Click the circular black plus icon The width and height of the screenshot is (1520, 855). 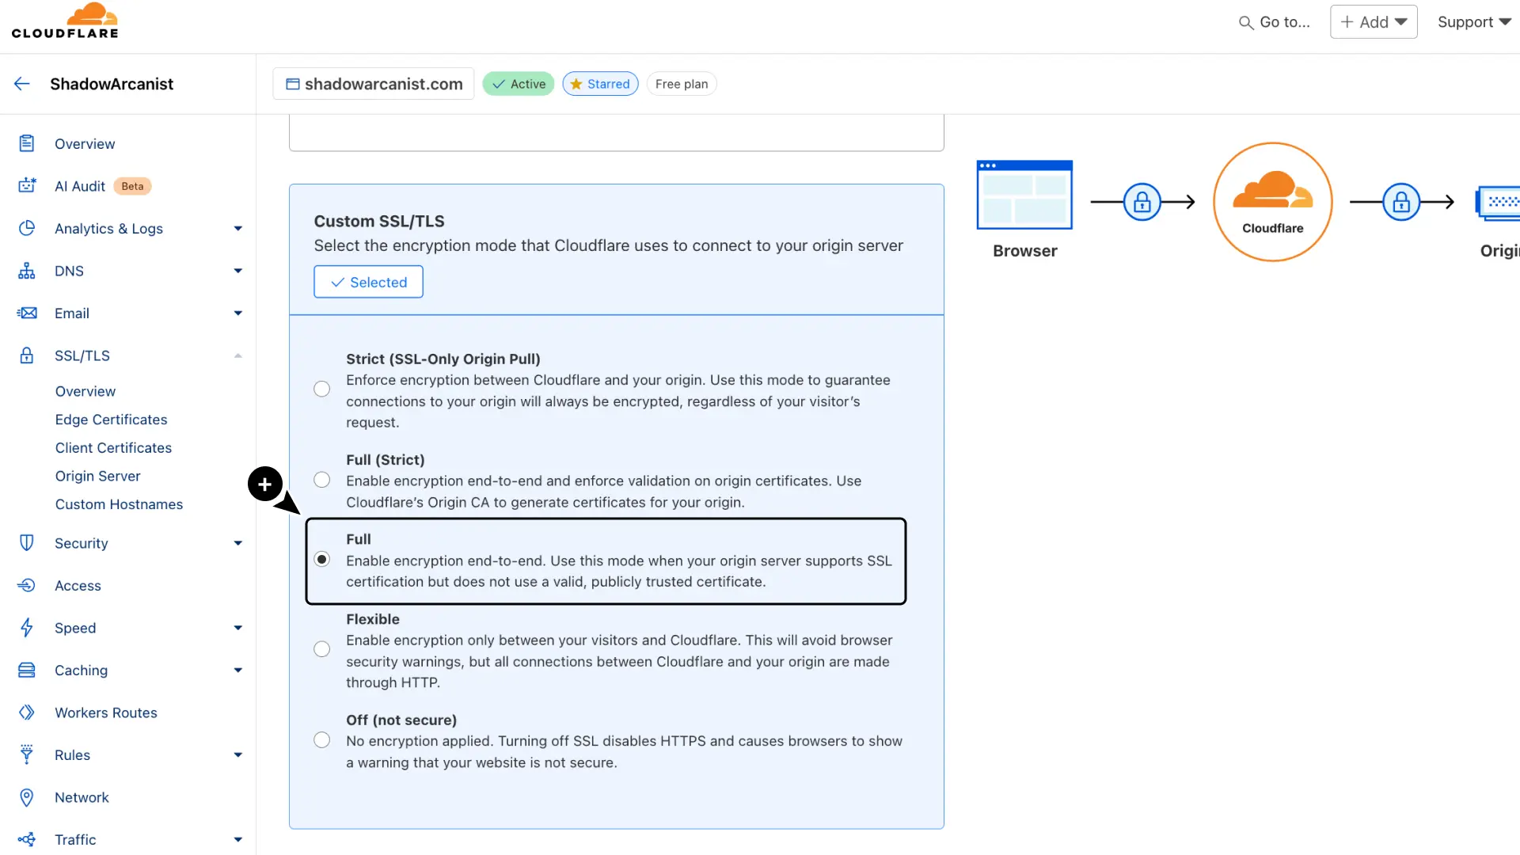265,484
